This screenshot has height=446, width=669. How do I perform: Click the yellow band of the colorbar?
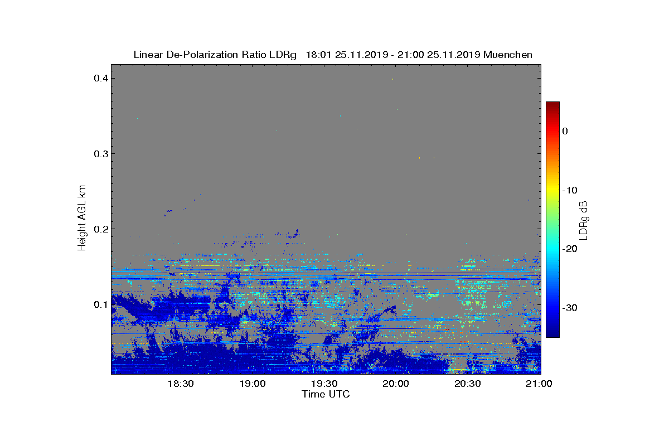[x=552, y=190]
